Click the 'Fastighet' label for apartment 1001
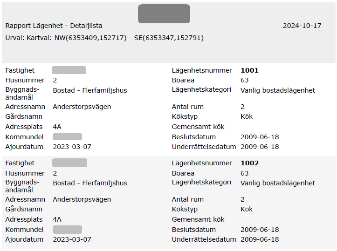Viewport: 337px width, 251px height. click(x=20, y=70)
